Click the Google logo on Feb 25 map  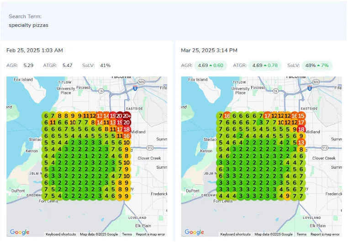coord(20,232)
